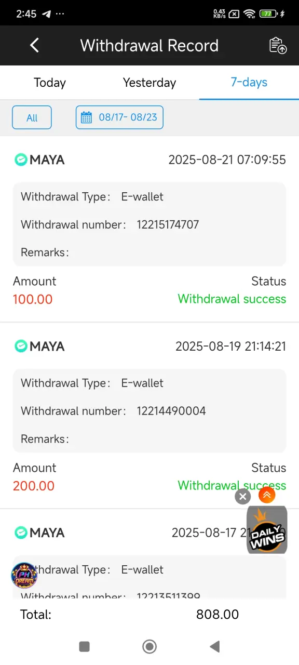Open the Daily Wins promo thumbnail
The width and height of the screenshot is (299, 665).
(267, 529)
